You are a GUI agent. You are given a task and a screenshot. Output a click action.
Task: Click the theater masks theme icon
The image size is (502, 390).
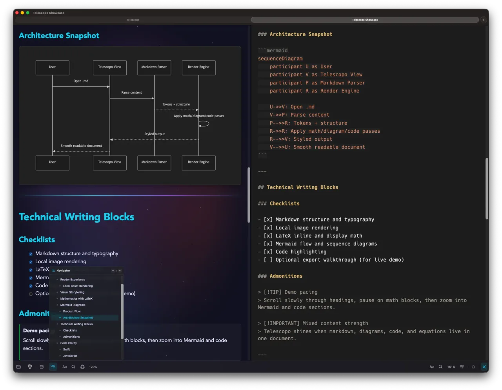(30, 367)
